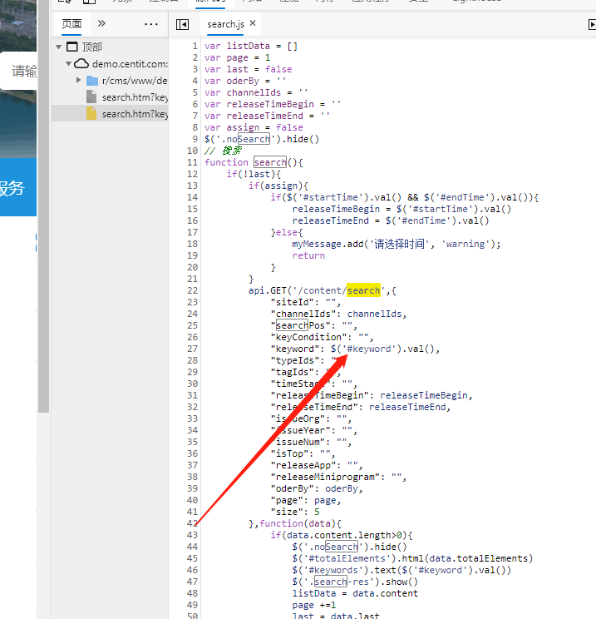The width and height of the screenshot is (596, 619).
Task: Select the search.js file tab
Action: 225,24
